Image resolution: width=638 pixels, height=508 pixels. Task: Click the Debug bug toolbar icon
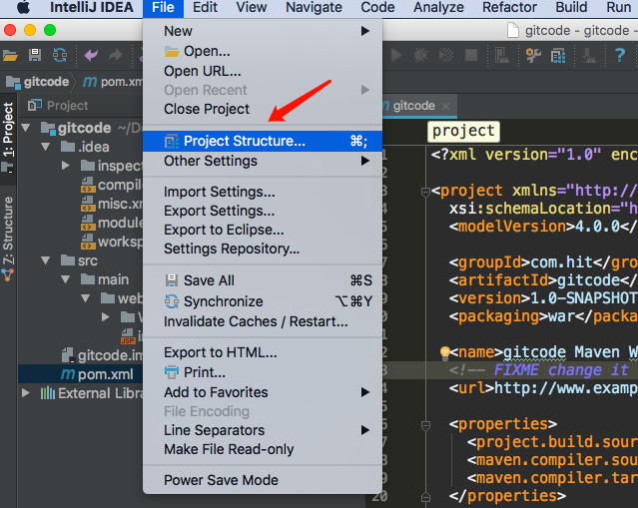[420, 55]
